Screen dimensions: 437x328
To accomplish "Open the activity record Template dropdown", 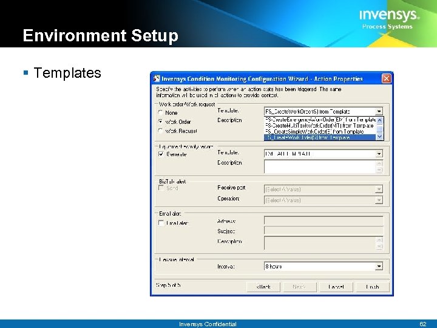I will point(379,154).
